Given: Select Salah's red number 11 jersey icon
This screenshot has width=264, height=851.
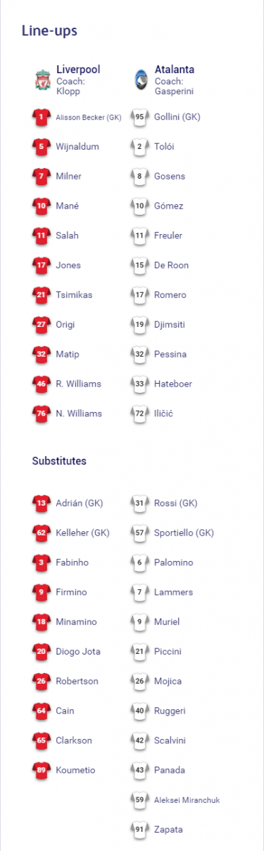Looking at the screenshot, I should click(x=42, y=235).
